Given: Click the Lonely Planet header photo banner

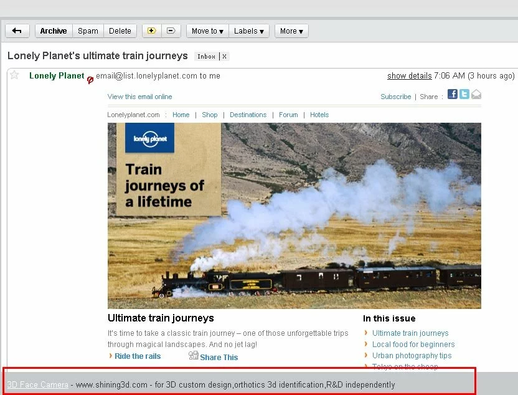Looking at the screenshot, I should point(294,215).
